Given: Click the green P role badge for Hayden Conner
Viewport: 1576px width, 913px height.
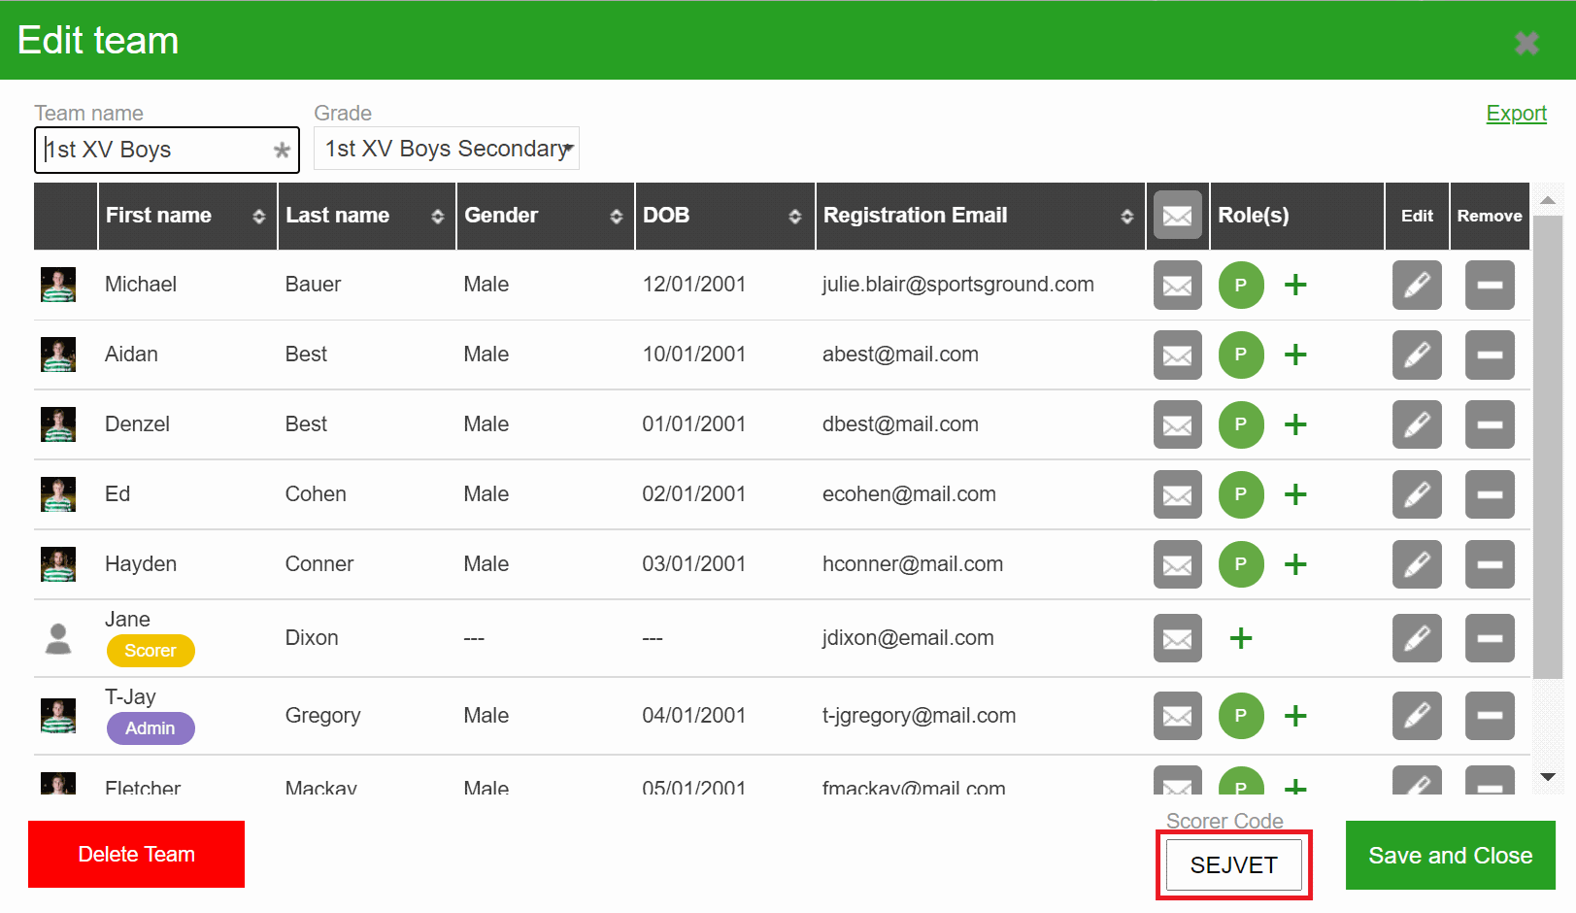Looking at the screenshot, I should (1240, 565).
